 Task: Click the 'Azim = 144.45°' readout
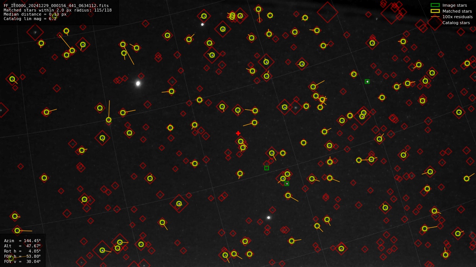(22, 241)
